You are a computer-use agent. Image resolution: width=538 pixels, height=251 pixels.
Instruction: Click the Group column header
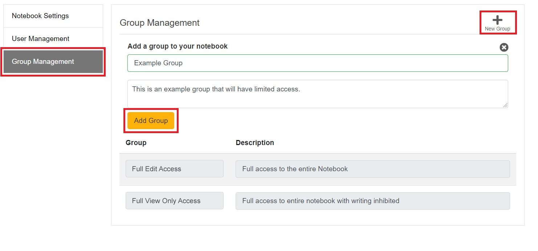point(136,143)
